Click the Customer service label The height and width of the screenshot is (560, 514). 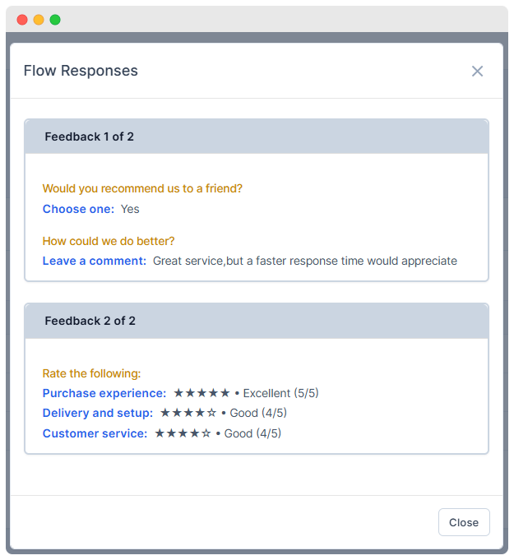[x=95, y=433]
